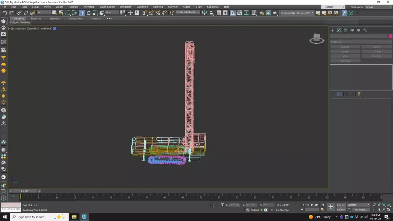The image size is (393, 221).
Task: Switch to the Freeform ribbon tab
Action: (x=36, y=19)
